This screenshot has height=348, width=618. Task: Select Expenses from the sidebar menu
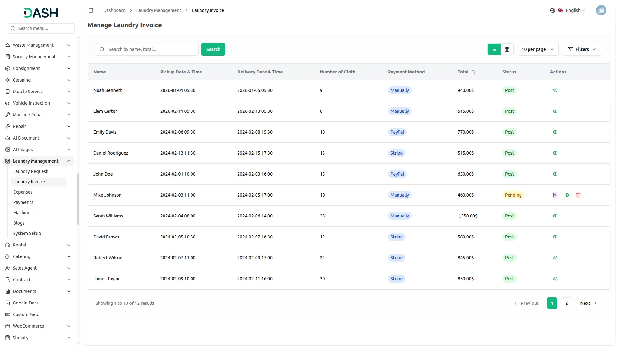pos(23,192)
